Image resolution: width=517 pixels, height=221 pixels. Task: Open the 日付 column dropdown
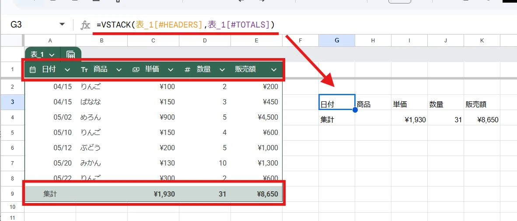67,70
